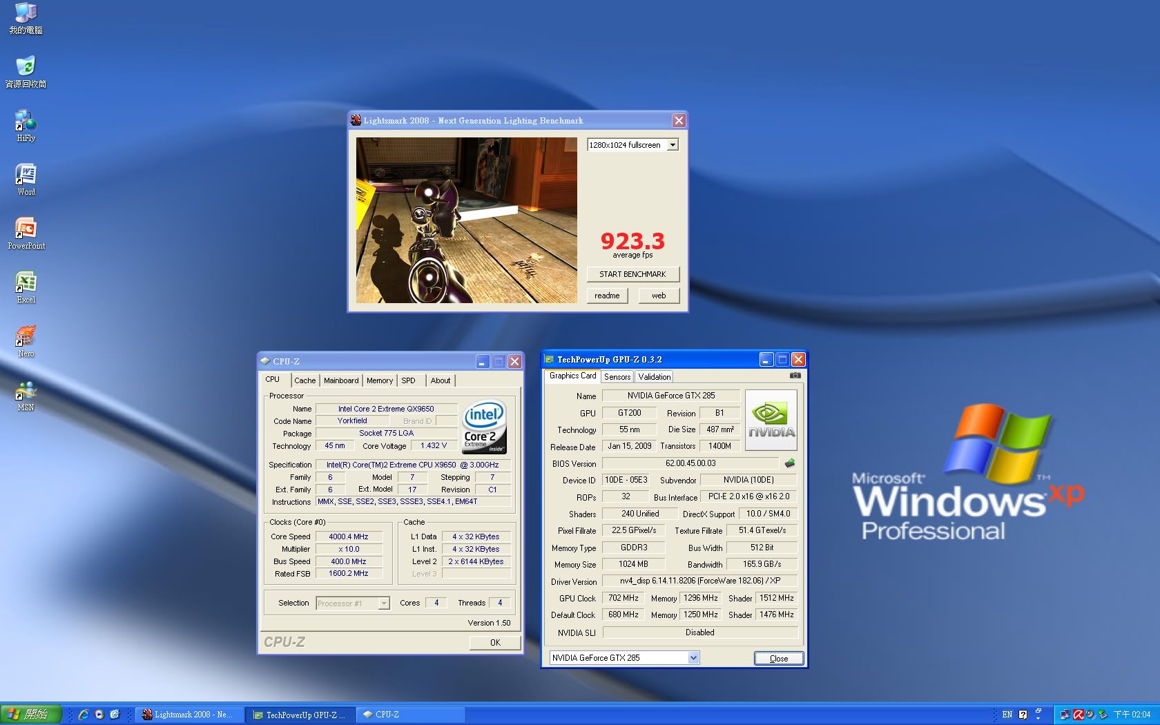The image size is (1160, 725).
Task: Open the NVIDIA GeForce GTX 285 card dropdown
Action: [693, 658]
